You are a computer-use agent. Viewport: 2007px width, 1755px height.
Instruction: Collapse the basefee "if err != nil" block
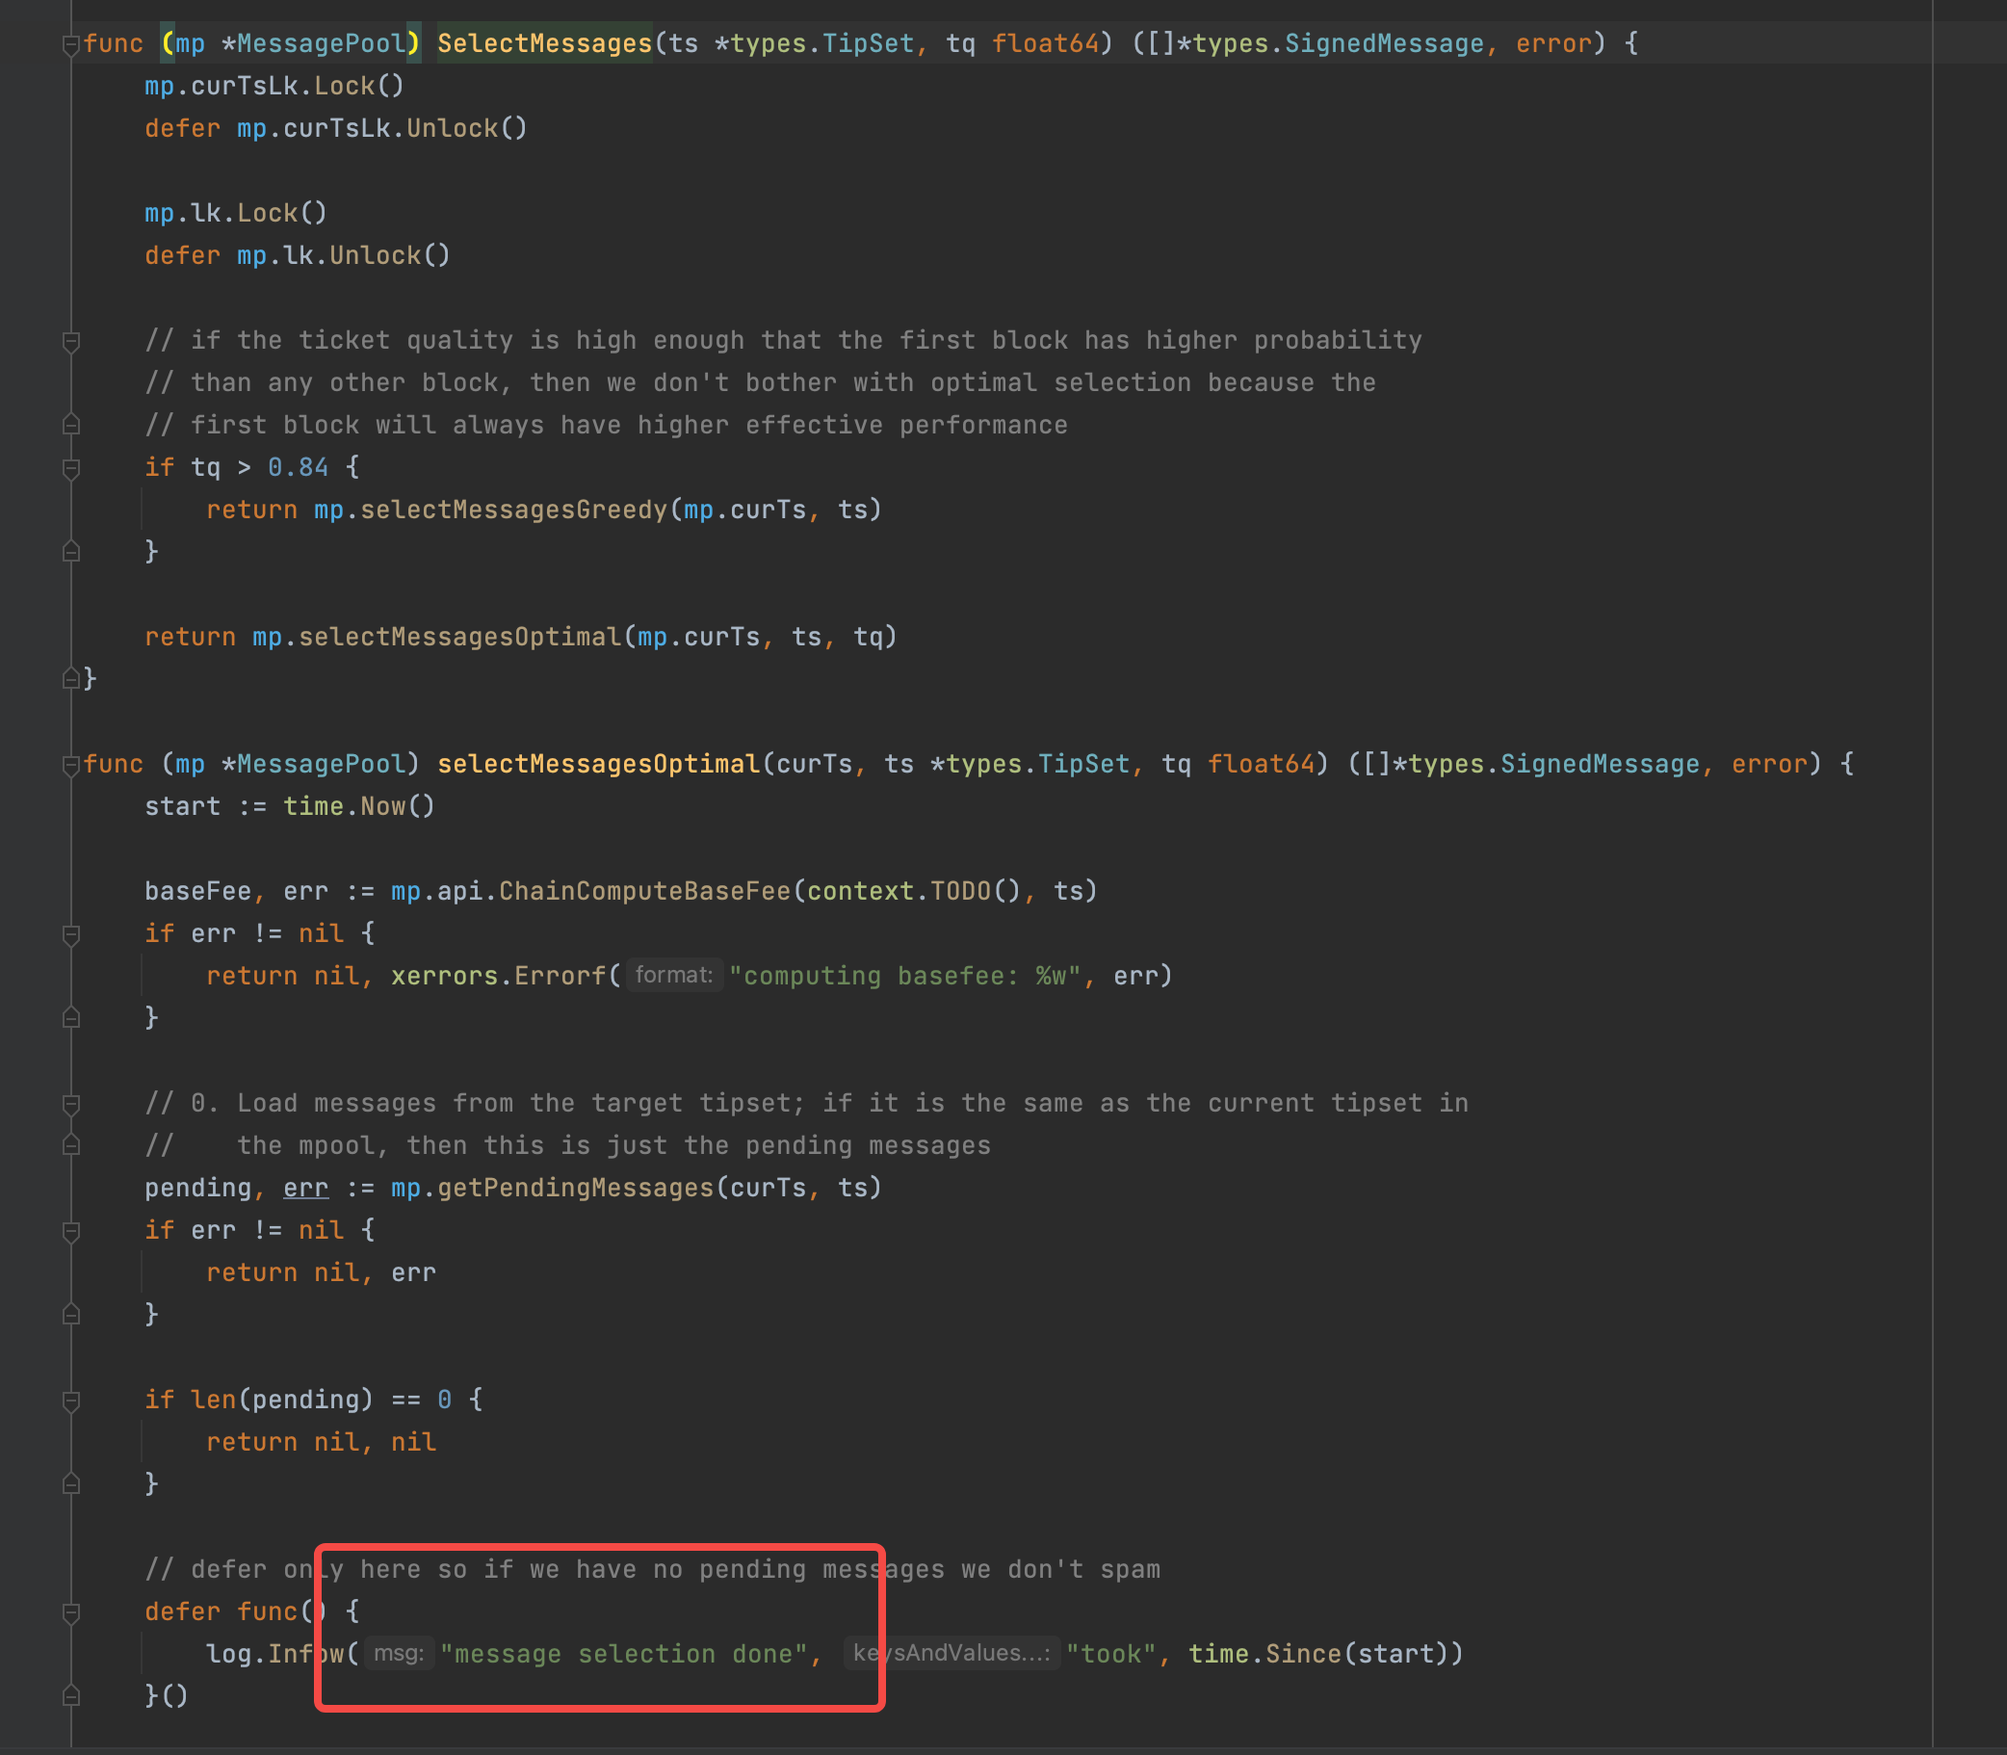(x=69, y=933)
